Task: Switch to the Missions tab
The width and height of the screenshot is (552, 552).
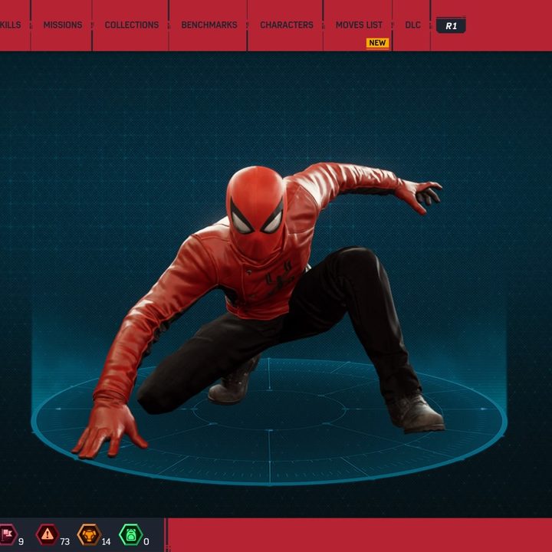Action: 63,25
